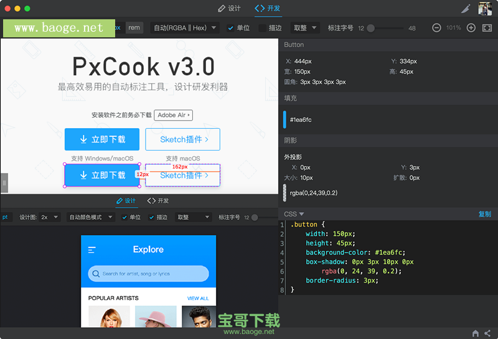Click the Explore title in the mockup
The width and height of the screenshot is (498, 339).
coord(148,249)
